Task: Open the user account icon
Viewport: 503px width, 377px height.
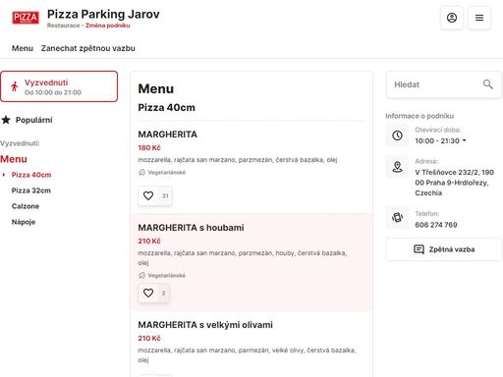Action: [452, 18]
